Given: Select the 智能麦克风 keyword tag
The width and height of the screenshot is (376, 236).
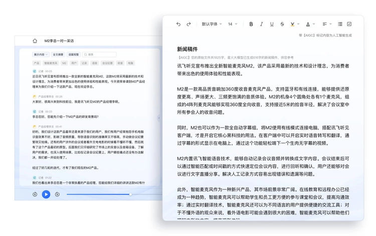Looking at the screenshot, I should 51,63.
